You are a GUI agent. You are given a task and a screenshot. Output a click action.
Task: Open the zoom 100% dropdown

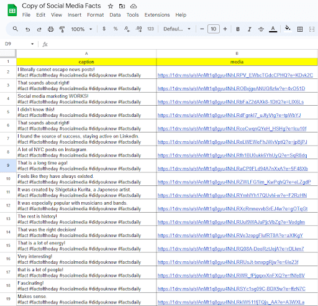click(x=81, y=29)
